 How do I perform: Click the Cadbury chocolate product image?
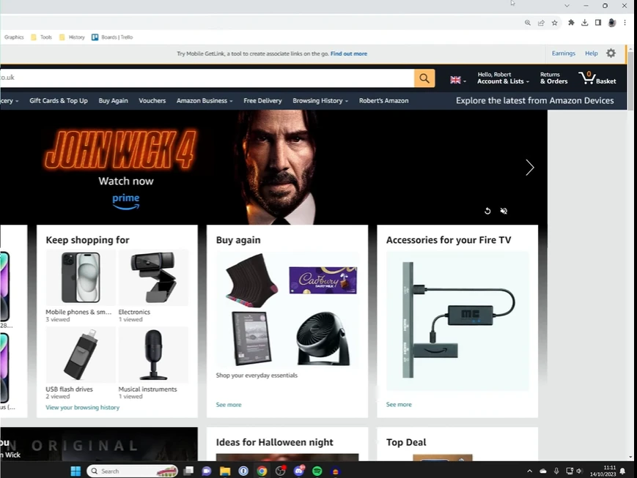(323, 280)
